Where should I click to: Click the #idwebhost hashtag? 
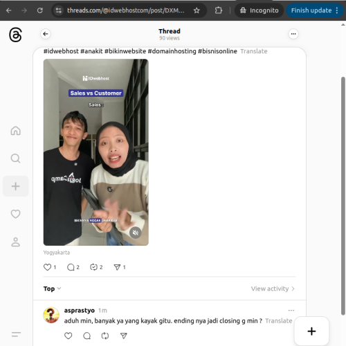pos(61,51)
